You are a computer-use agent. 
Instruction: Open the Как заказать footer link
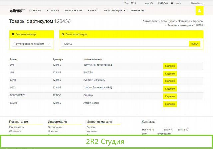[16, 127]
